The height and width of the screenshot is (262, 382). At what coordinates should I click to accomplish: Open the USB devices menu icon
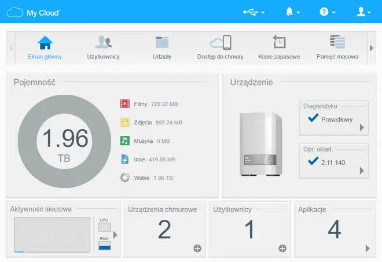pyautogui.click(x=251, y=12)
